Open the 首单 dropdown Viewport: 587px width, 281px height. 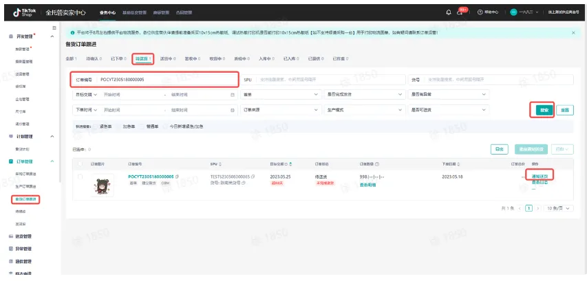(281, 95)
